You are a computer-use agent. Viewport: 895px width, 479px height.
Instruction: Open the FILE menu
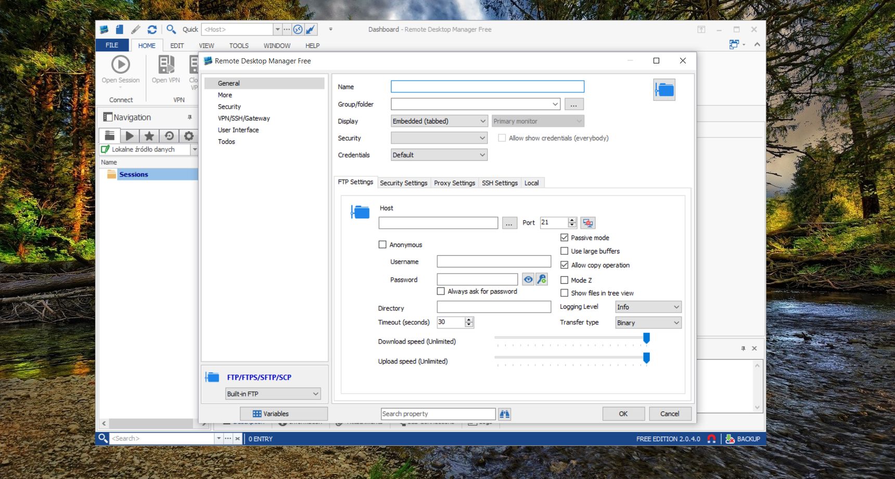pos(112,45)
